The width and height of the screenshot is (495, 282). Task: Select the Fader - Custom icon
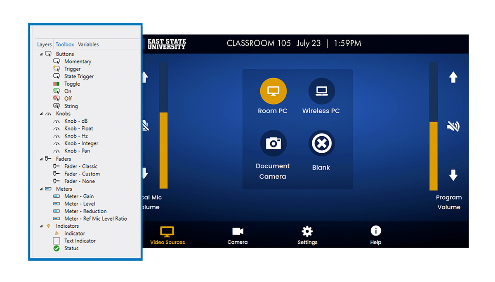(57, 174)
